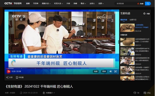Favorite the show with star icon
This screenshot has width=155, height=96.
coord(144,14)
